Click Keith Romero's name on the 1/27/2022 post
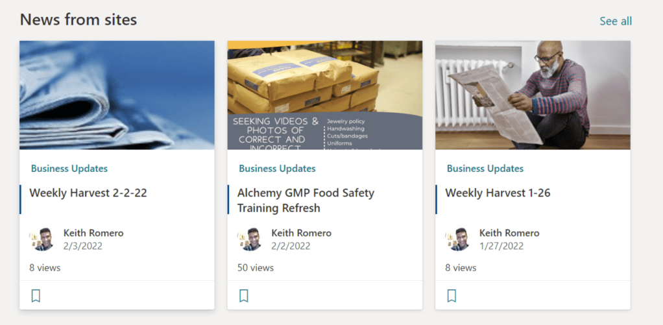 [509, 233]
